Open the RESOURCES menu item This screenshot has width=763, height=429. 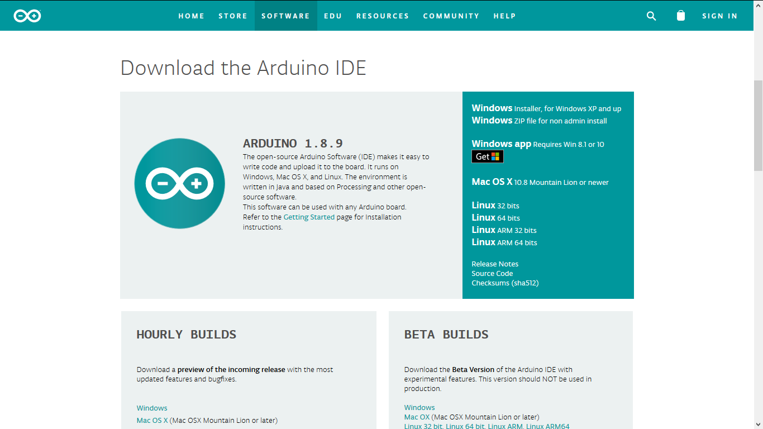[x=383, y=16]
